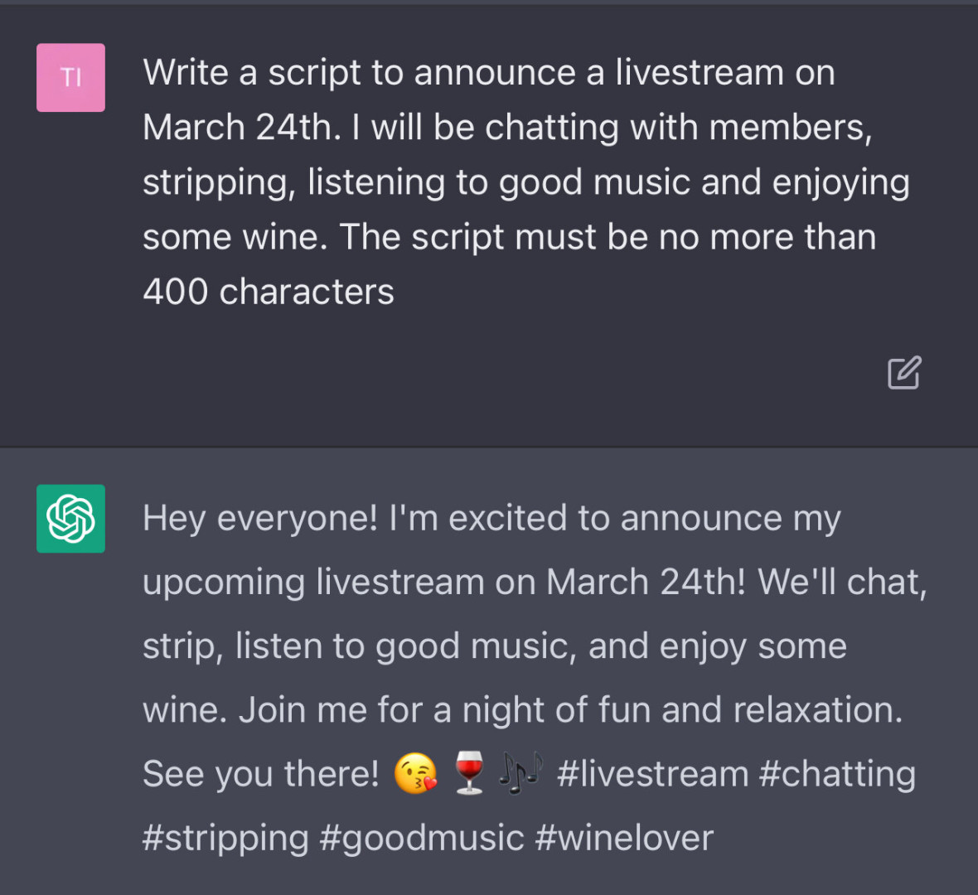Click "Hey everyone!" in the response
This screenshot has height=895, width=978.
click(x=260, y=519)
